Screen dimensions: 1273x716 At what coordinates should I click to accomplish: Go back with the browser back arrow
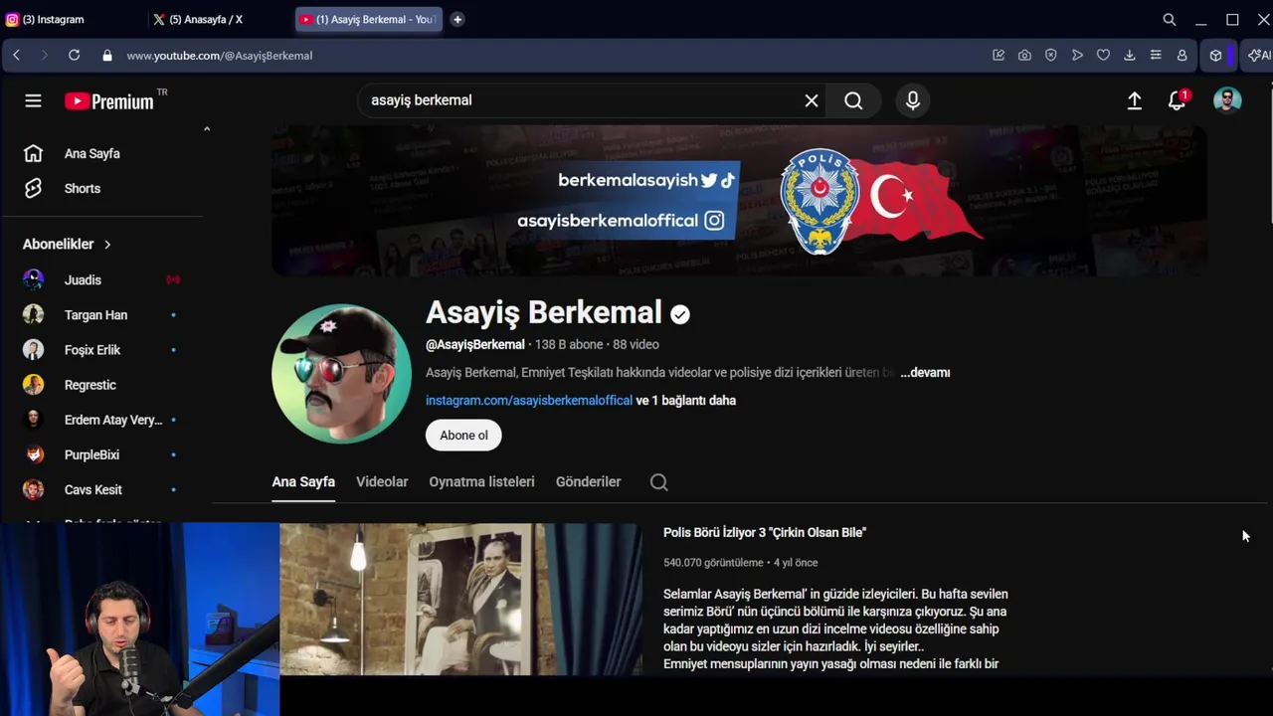pyautogui.click(x=16, y=56)
